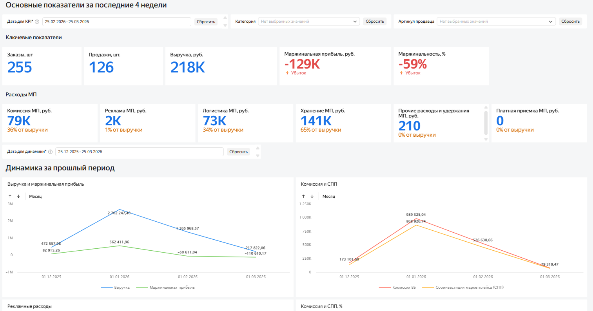
Task: Click scroll-down arrow of Дата для динамики widget
Action: [258, 155]
